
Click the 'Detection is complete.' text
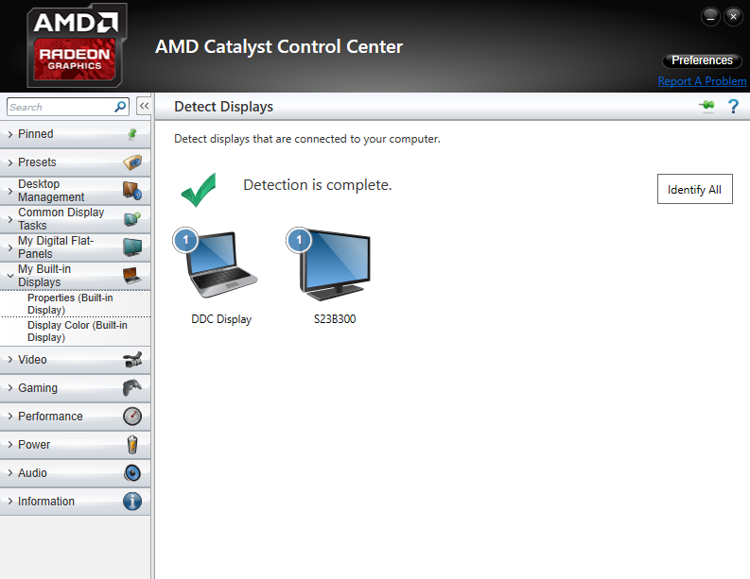318,185
